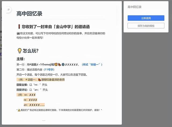Click the highlighted re: XXXX line

point(30,100)
